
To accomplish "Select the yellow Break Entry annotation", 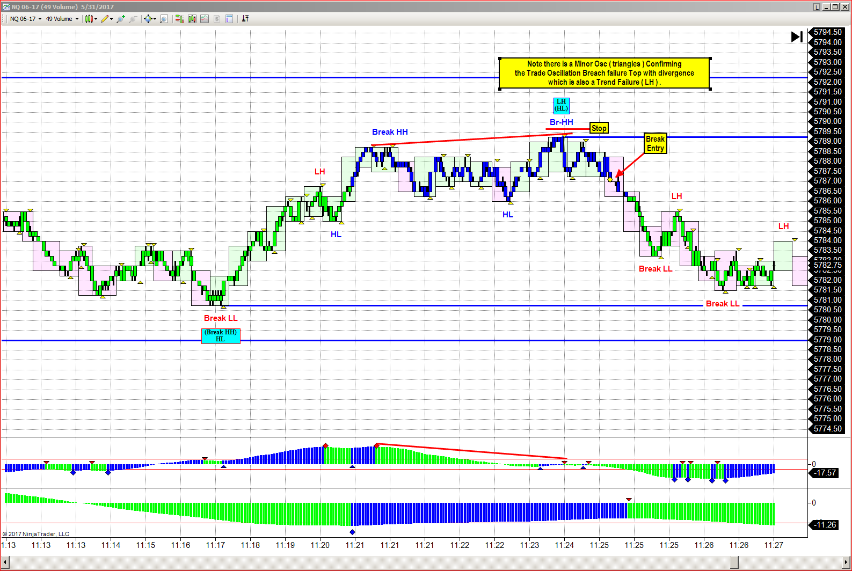I will tap(655, 143).
